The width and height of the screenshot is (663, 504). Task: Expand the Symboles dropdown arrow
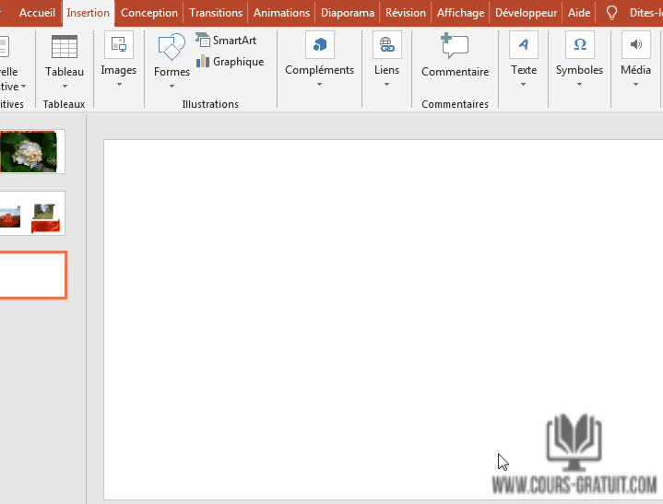[x=579, y=85]
